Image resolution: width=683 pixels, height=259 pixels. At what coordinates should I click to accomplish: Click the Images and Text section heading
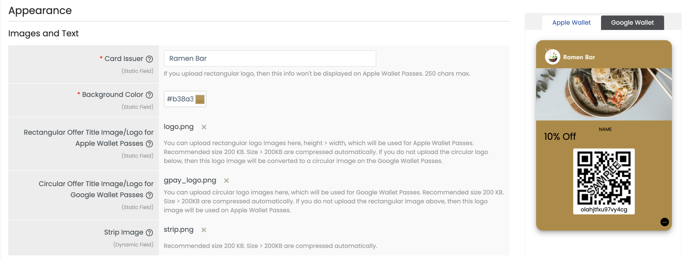coord(43,34)
